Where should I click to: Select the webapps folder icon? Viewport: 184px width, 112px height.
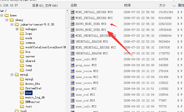22,29
